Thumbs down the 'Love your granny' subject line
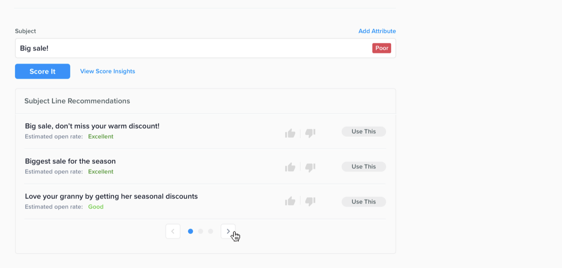Image resolution: width=562 pixels, height=268 pixels. pyautogui.click(x=310, y=201)
